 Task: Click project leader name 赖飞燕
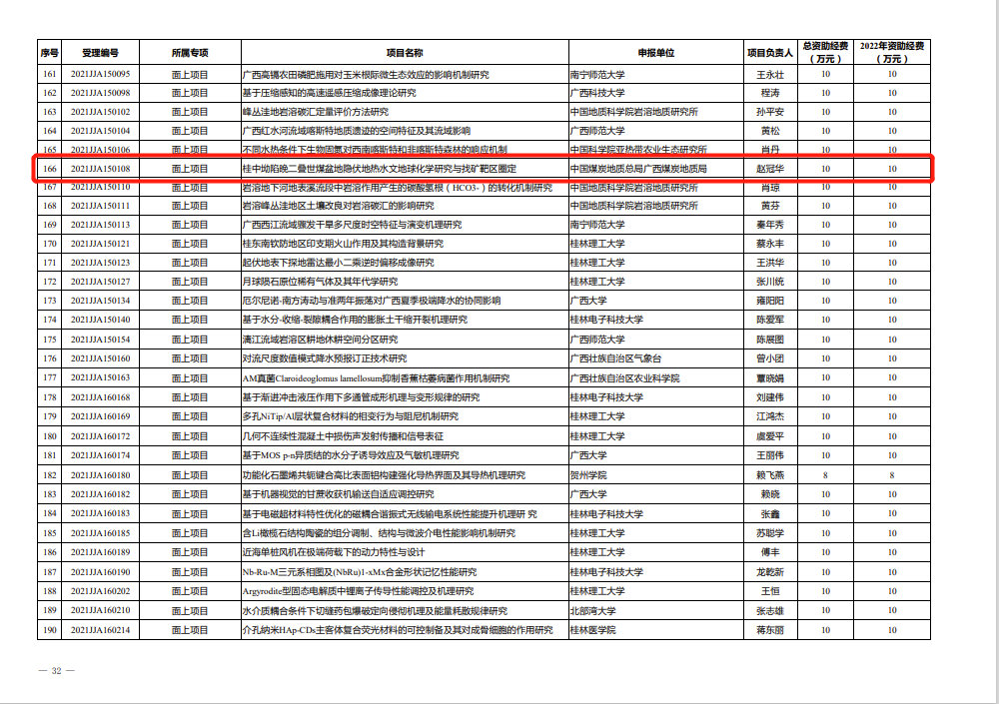point(770,475)
